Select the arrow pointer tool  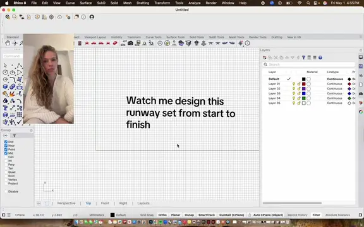coord(5,66)
